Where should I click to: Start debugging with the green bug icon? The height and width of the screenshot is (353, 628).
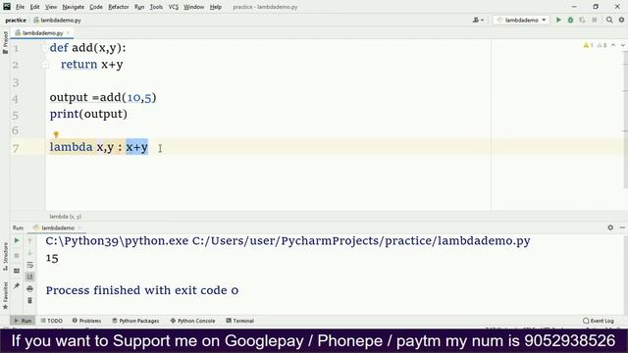pyautogui.click(x=570, y=20)
